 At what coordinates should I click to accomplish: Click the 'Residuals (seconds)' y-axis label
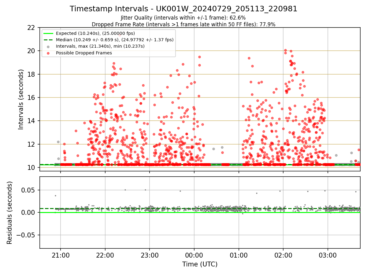coord(10,213)
